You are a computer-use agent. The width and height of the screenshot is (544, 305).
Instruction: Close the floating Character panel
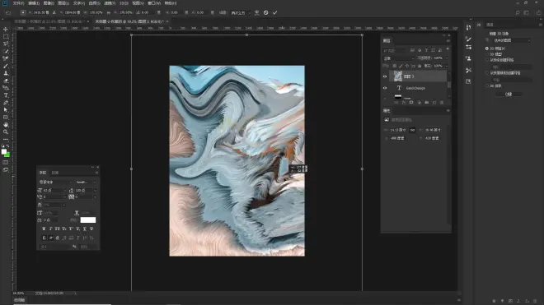[x=97, y=167]
